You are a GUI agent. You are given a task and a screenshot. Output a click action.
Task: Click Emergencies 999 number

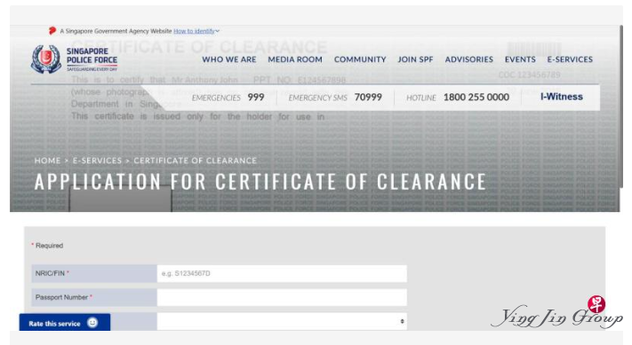coord(255,98)
